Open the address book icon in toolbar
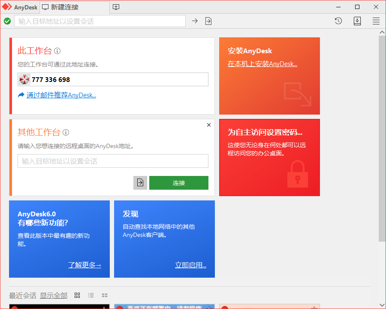 coord(357,21)
